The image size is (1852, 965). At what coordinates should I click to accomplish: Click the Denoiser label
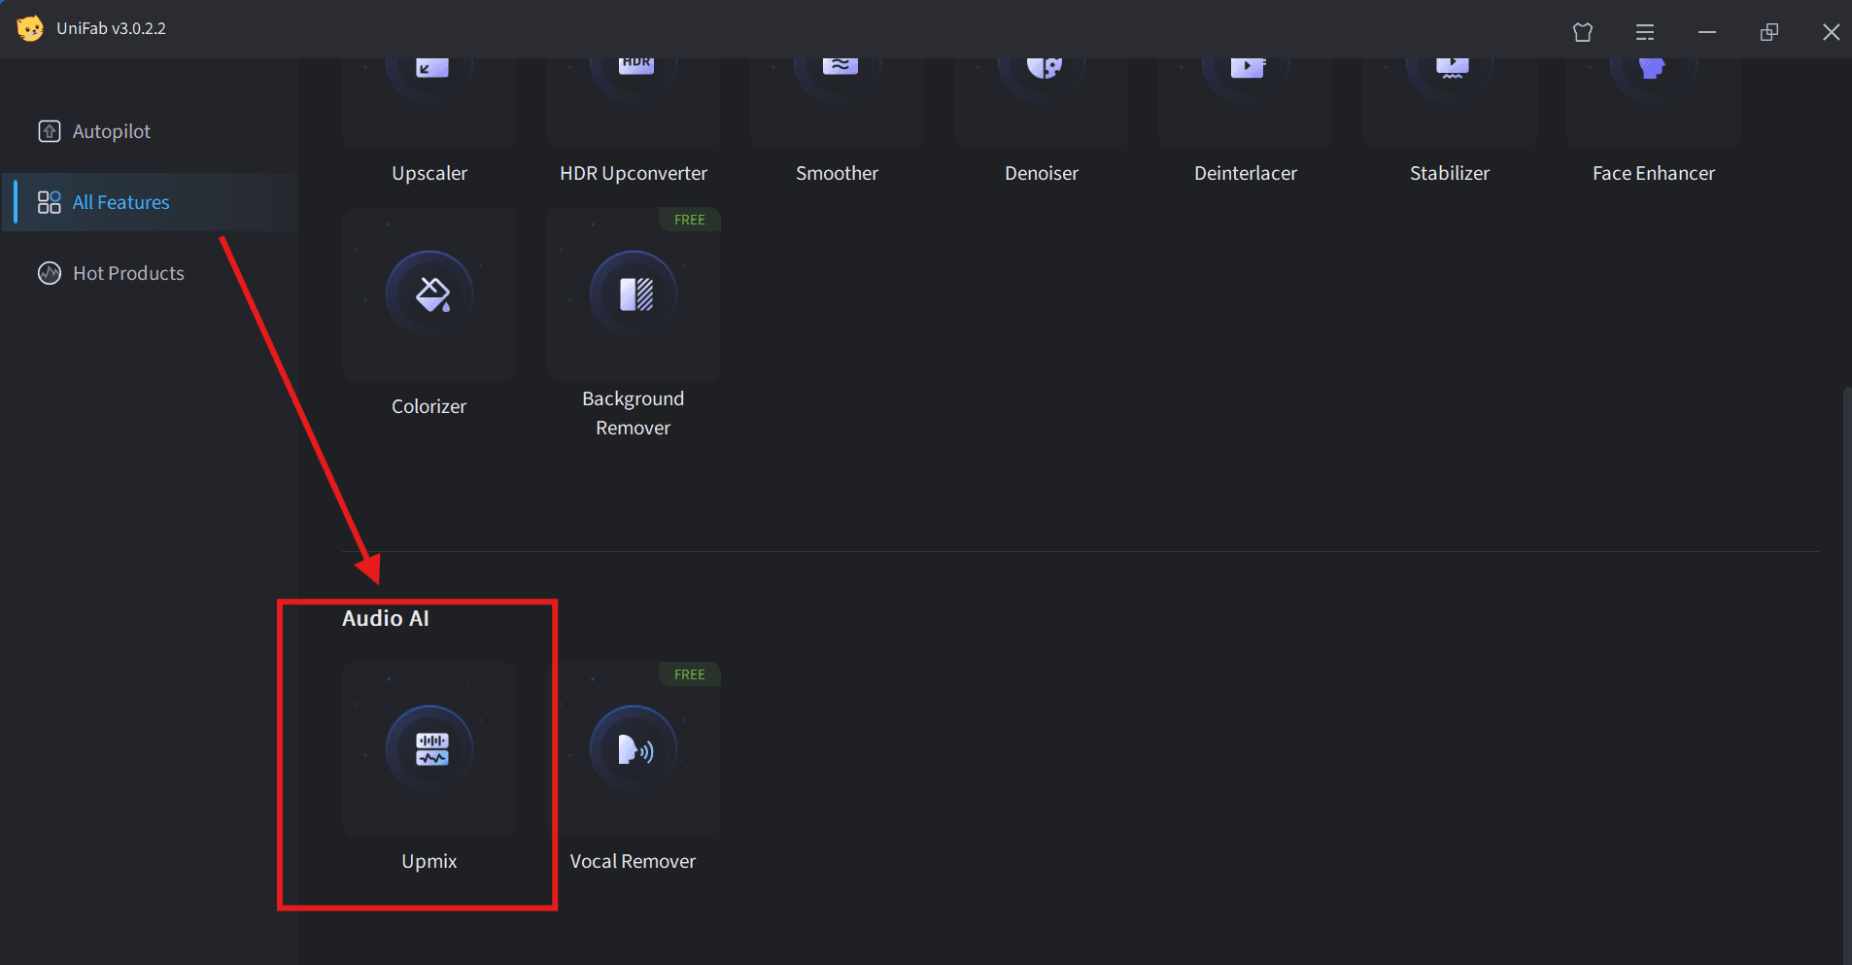pos(1042,173)
